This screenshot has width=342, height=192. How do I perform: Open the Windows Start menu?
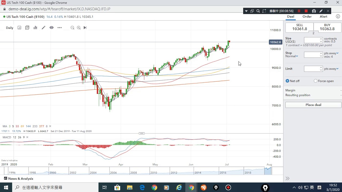(x=6, y=187)
